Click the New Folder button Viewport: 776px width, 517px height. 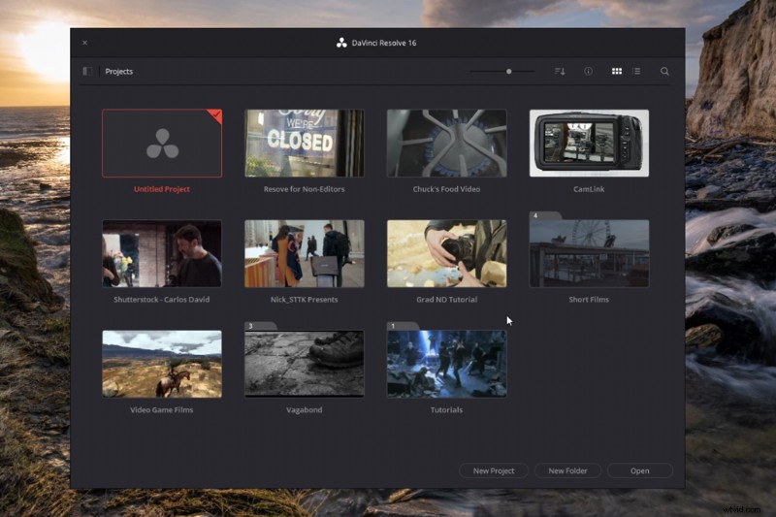tap(567, 470)
